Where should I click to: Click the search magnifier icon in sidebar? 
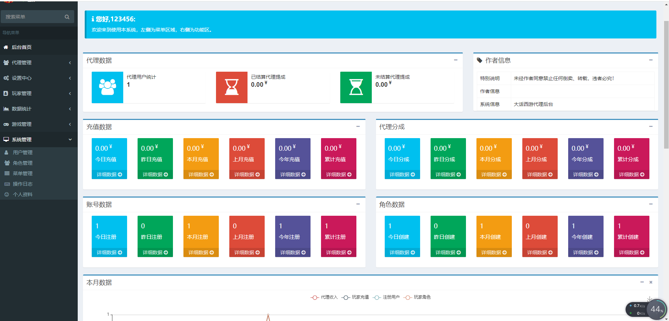coord(67,17)
